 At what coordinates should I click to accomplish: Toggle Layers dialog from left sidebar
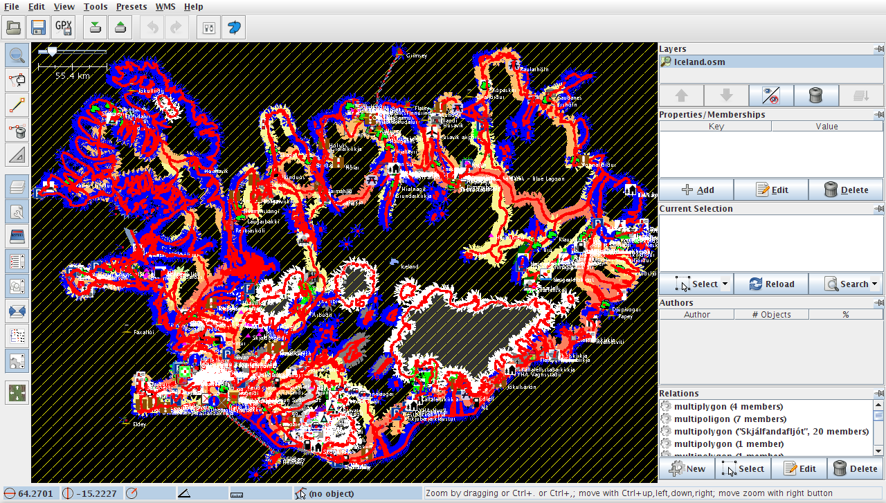point(17,186)
